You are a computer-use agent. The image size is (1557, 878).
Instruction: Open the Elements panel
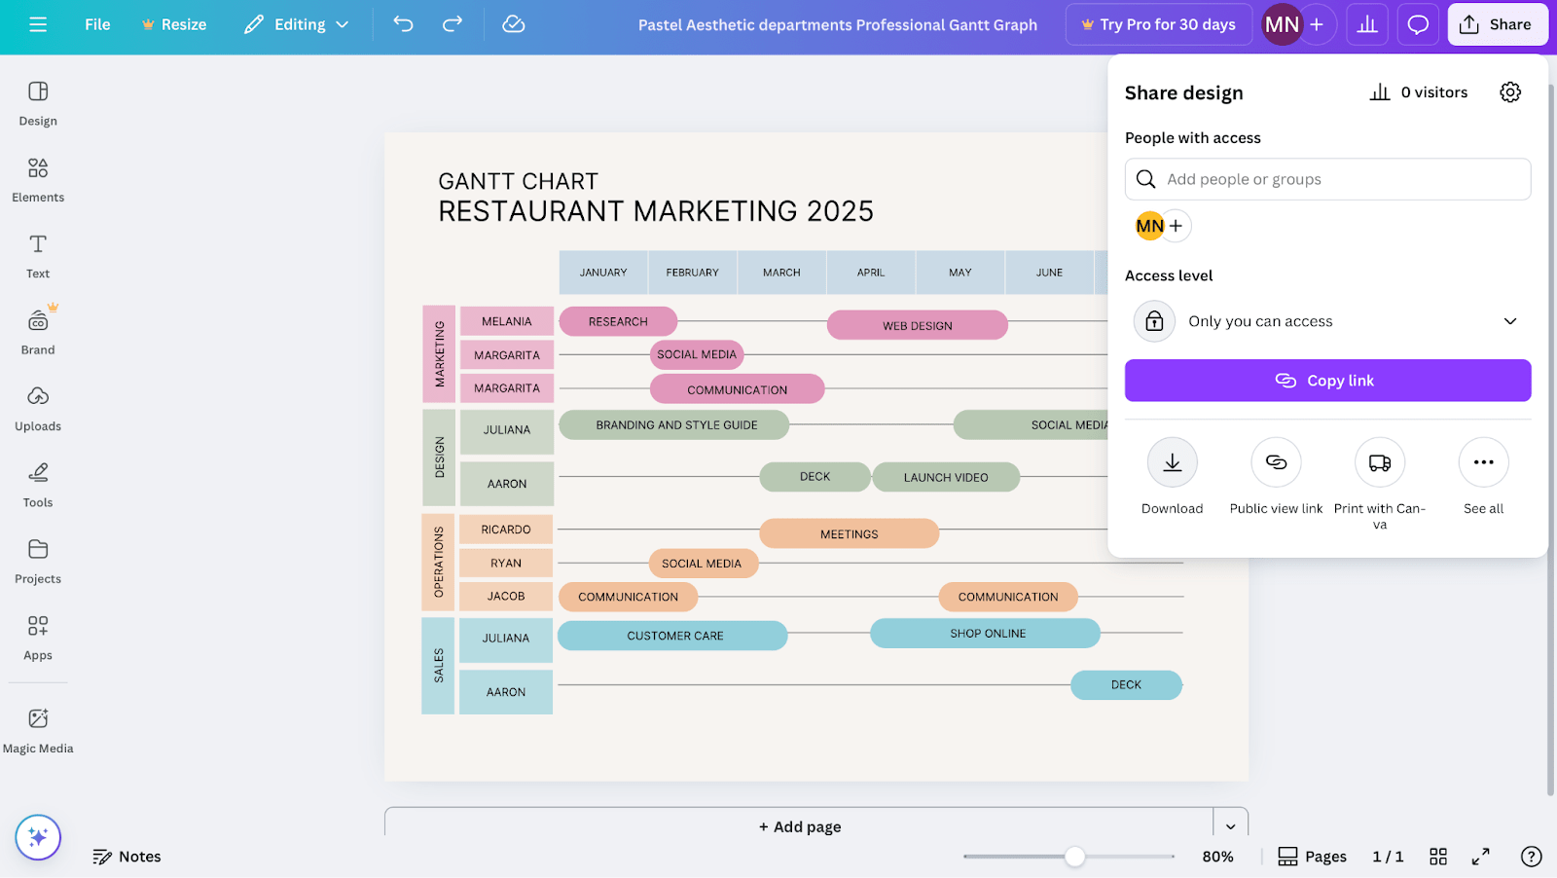click(37, 179)
